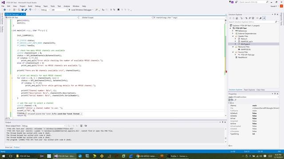Select Solution 'FTDI SPI Test' root node

click(x=246, y=26)
